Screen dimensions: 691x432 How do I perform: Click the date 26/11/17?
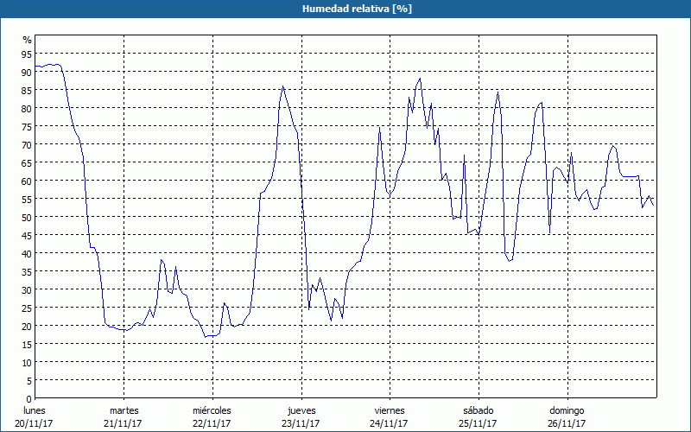point(567,423)
